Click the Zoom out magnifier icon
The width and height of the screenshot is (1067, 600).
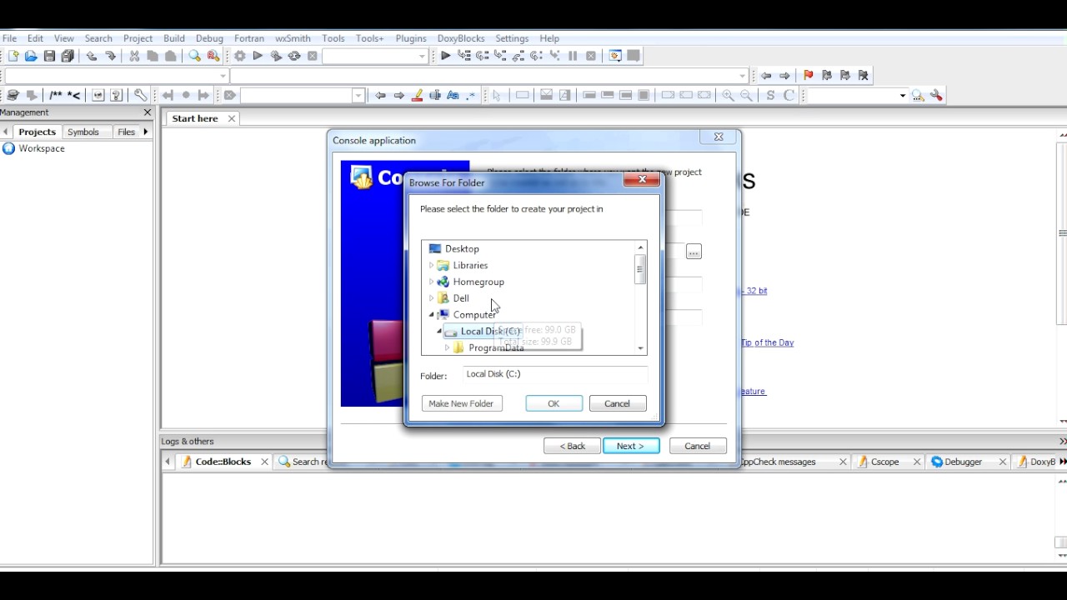pyautogui.click(x=746, y=95)
